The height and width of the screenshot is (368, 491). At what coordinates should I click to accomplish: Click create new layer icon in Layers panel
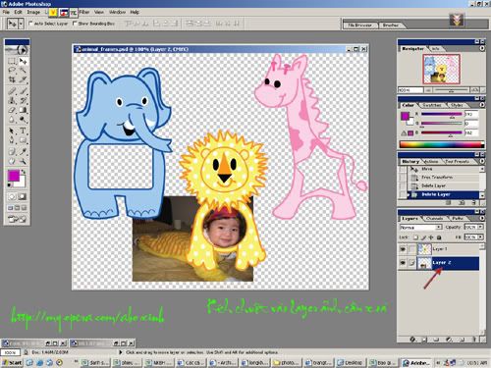tap(462, 340)
